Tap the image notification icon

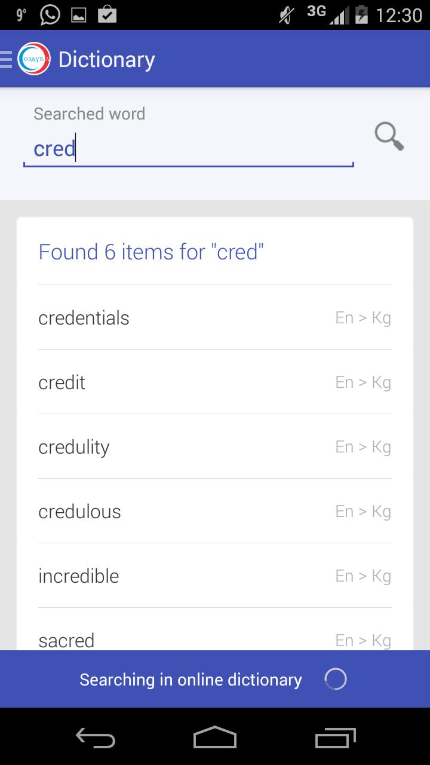coord(79,16)
